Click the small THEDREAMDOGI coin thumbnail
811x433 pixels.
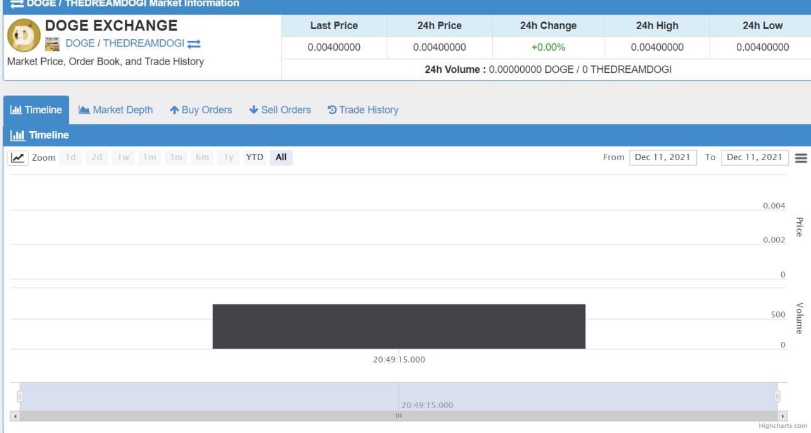52,44
